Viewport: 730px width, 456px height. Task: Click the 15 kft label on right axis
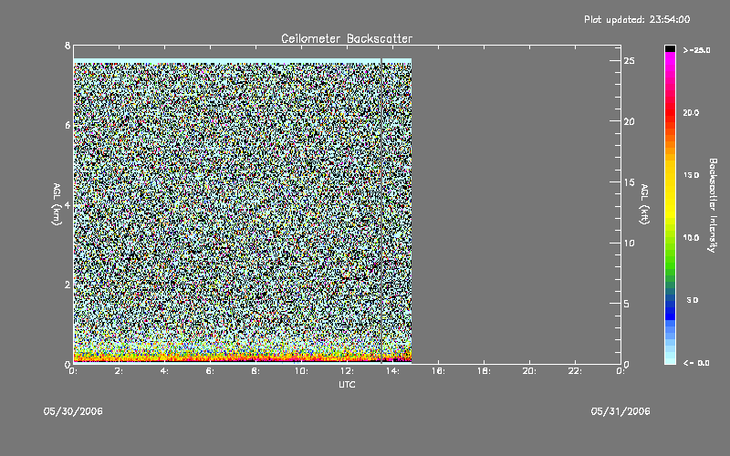pyautogui.click(x=629, y=182)
